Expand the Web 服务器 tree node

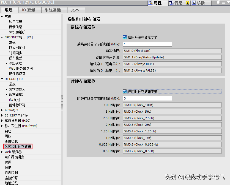click(2, 152)
